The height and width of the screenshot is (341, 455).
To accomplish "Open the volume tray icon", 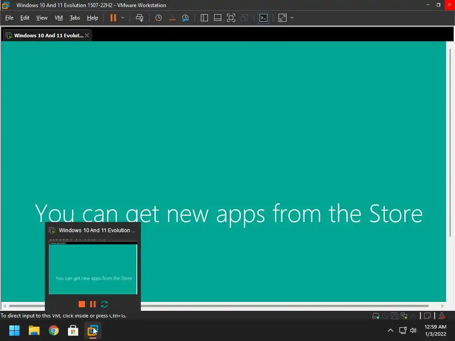I will (413, 330).
